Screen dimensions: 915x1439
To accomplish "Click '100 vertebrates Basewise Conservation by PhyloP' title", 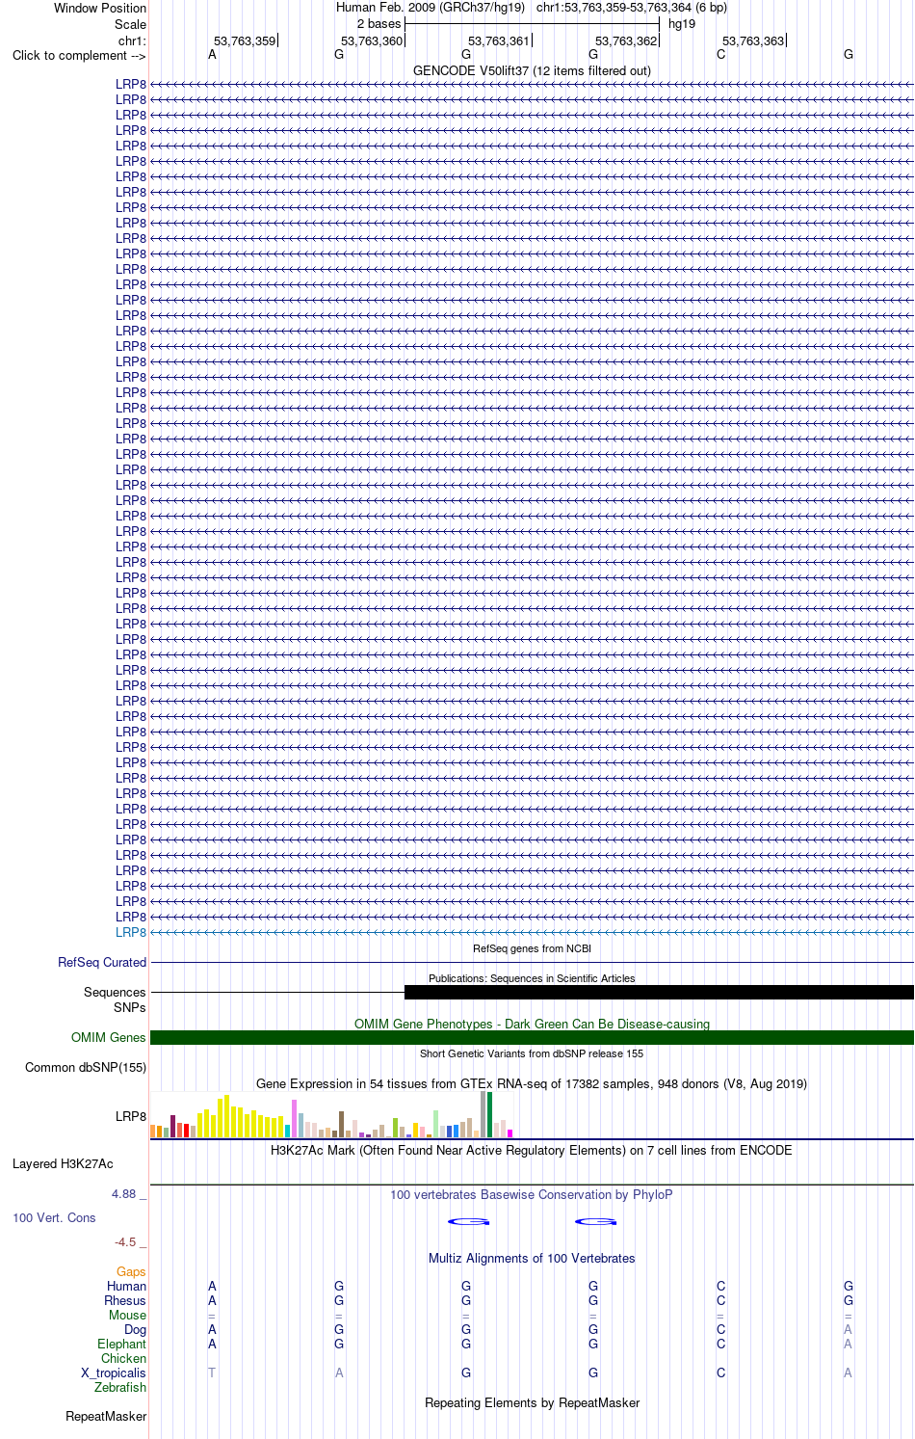I will pos(532,1194).
